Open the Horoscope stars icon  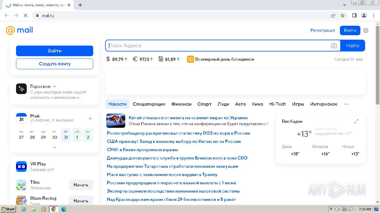21,89
